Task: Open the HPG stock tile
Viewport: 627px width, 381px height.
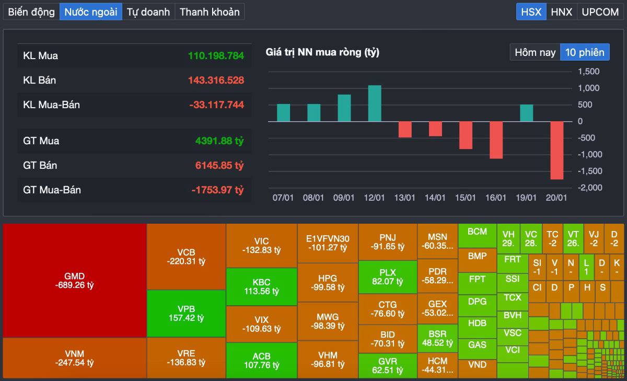Action: [328, 282]
